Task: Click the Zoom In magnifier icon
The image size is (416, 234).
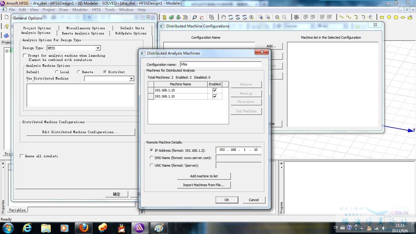Action: point(261,17)
